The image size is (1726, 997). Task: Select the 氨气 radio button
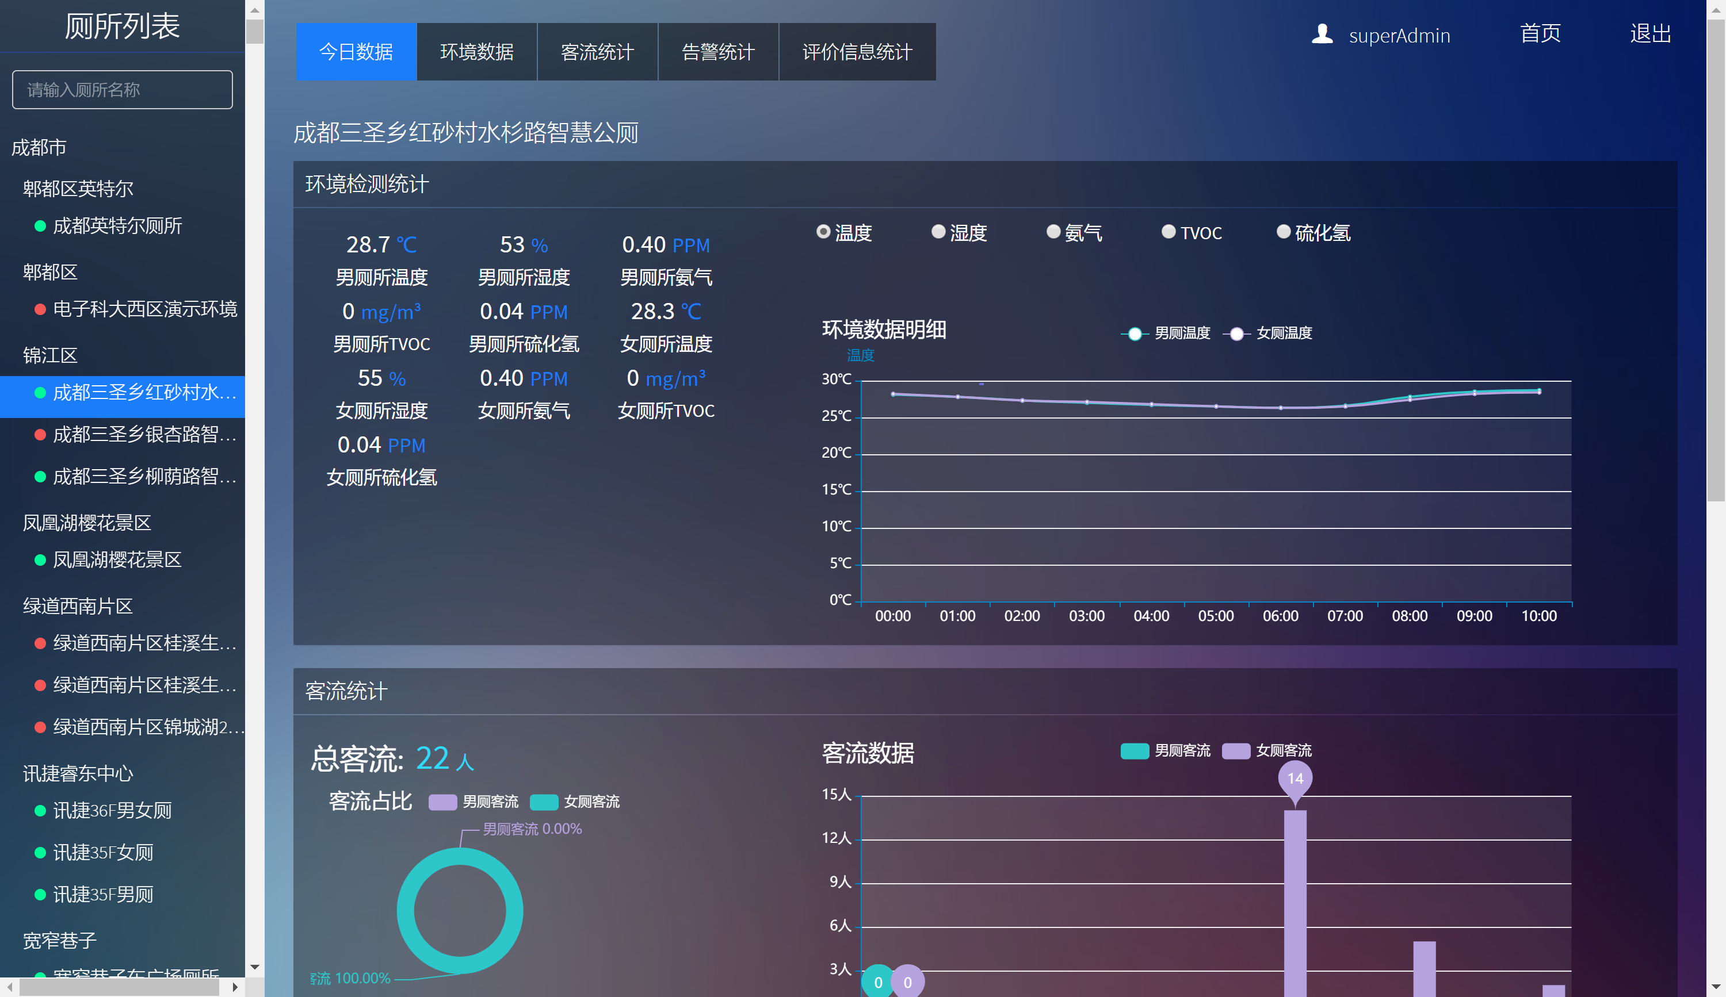click(1053, 232)
